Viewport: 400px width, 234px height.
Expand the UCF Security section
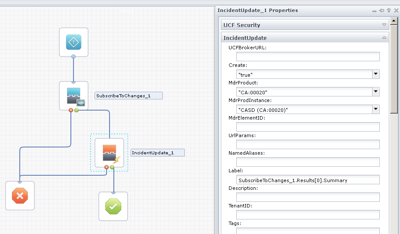[x=384, y=25]
